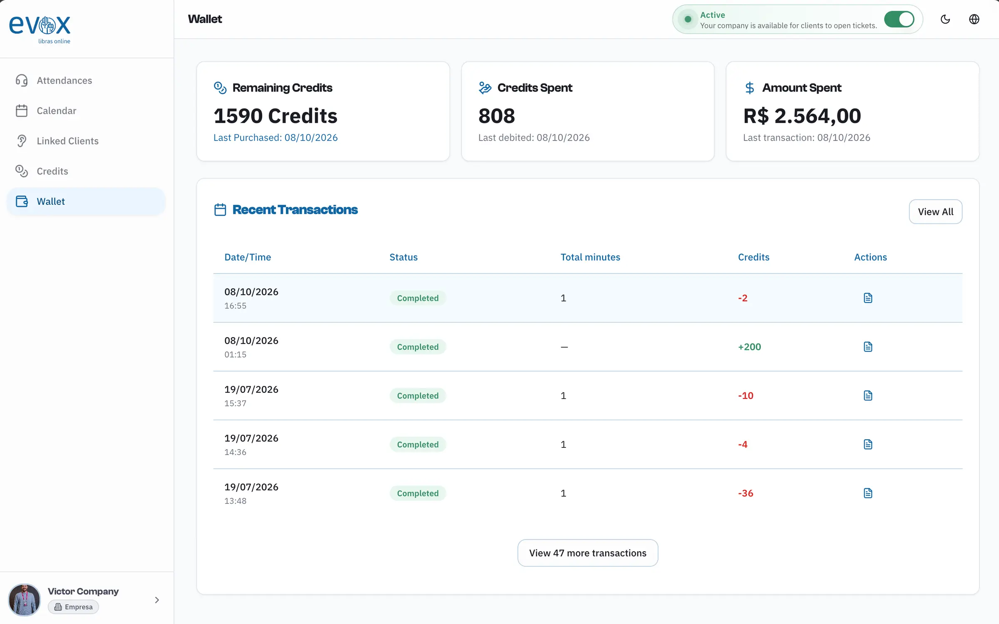Click the View All button

pyautogui.click(x=935, y=211)
